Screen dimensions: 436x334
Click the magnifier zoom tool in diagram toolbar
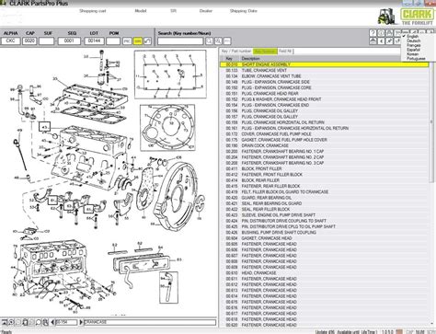[39, 322]
